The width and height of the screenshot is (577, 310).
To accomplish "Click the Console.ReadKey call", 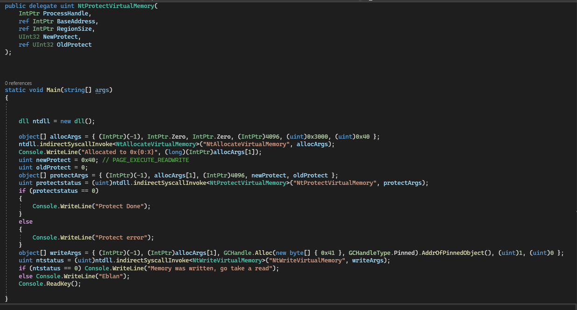I will point(49,283).
